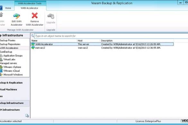Click the VMware vCloud icon

1,71
